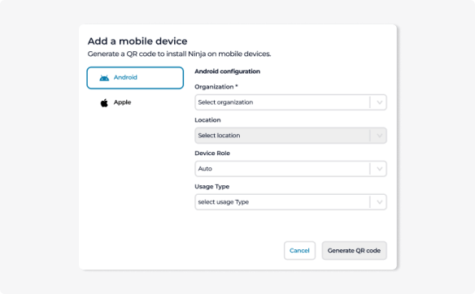Click the Android configuration heading
475x294 pixels.
click(227, 71)
